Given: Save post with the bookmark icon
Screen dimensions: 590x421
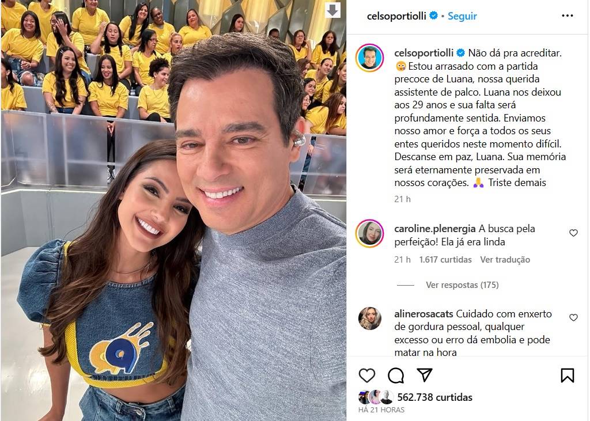Looking at the screenshot, I should [567, 376].
